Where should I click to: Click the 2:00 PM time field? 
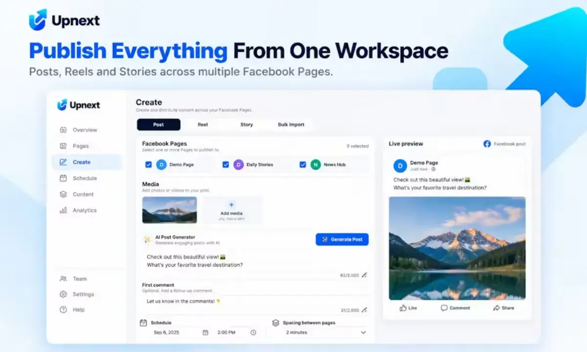click(x=237, y=332)
